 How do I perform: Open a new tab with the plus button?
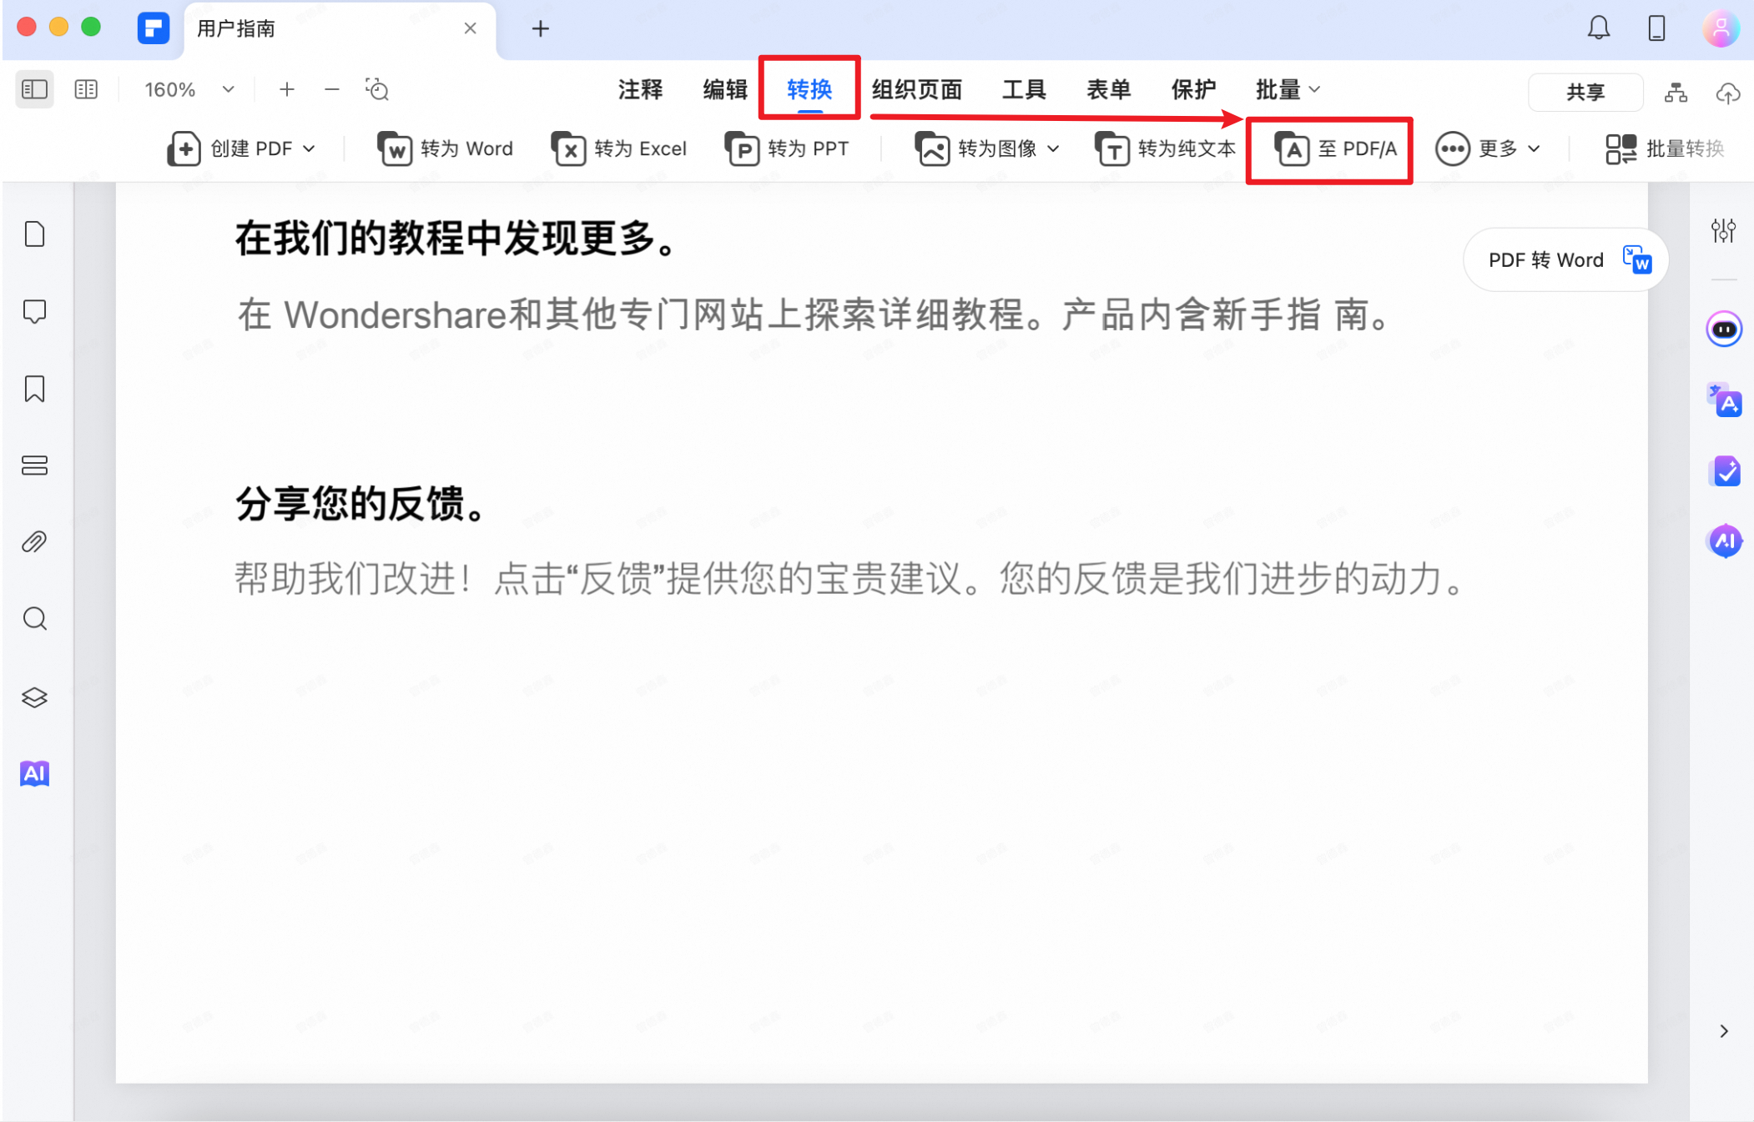(x=541, y=28)
